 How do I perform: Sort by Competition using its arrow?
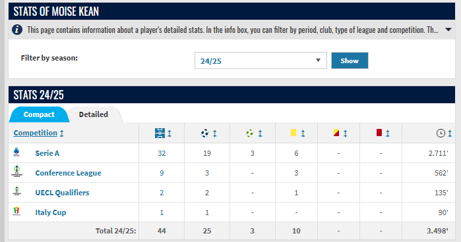[62, 133]
